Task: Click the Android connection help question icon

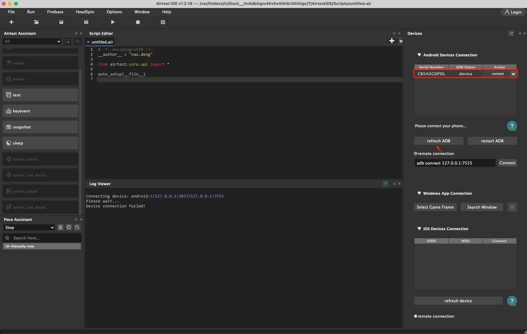Action: click(x=512, y=126)
